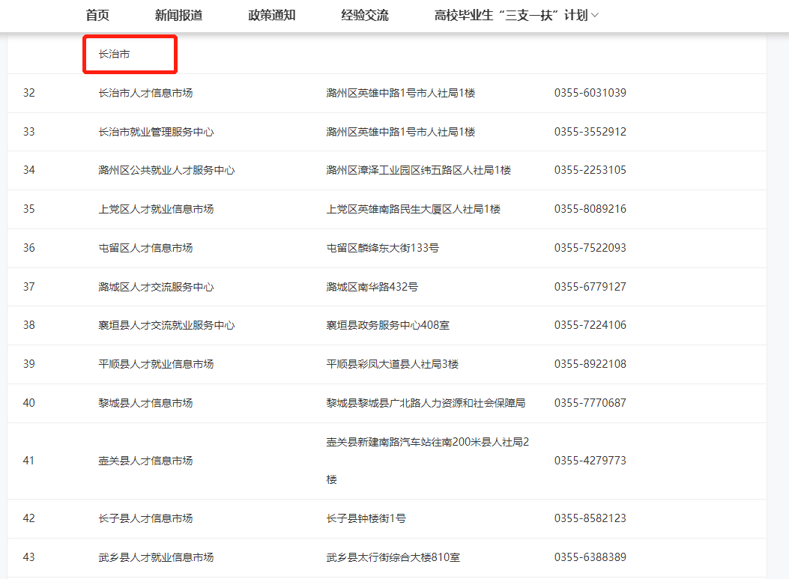This screenshot has width=789, height=579.
Task: Click row number 36
Action: pyautogui.click(x=29, y=248)
